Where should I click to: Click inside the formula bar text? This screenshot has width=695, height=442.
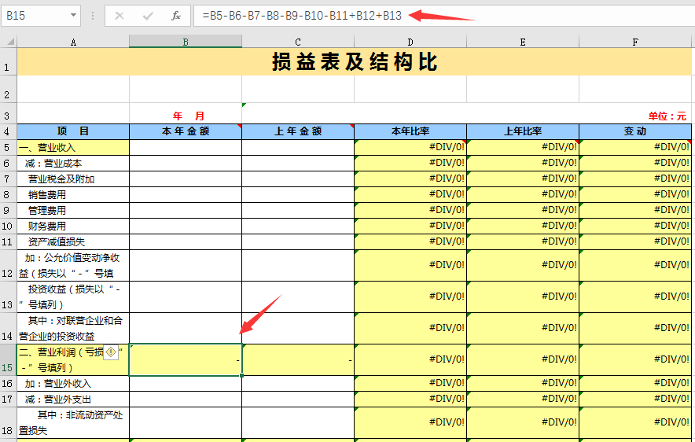click(x=302, y=16)
